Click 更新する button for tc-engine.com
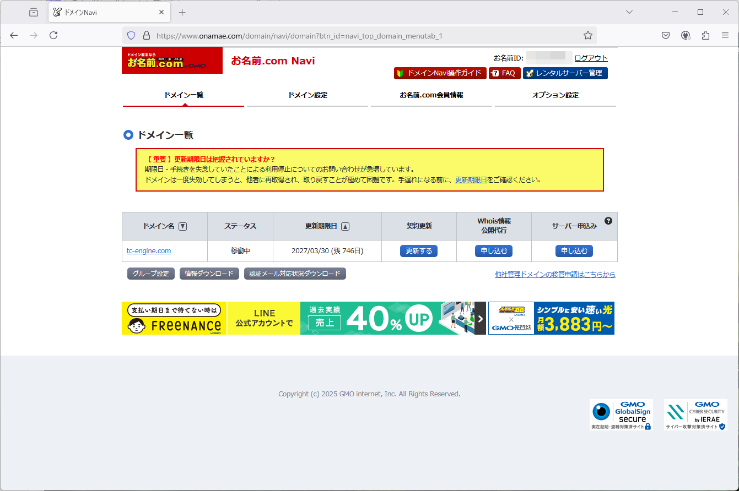This screenshot has height=491, width=739. point(419,251)
